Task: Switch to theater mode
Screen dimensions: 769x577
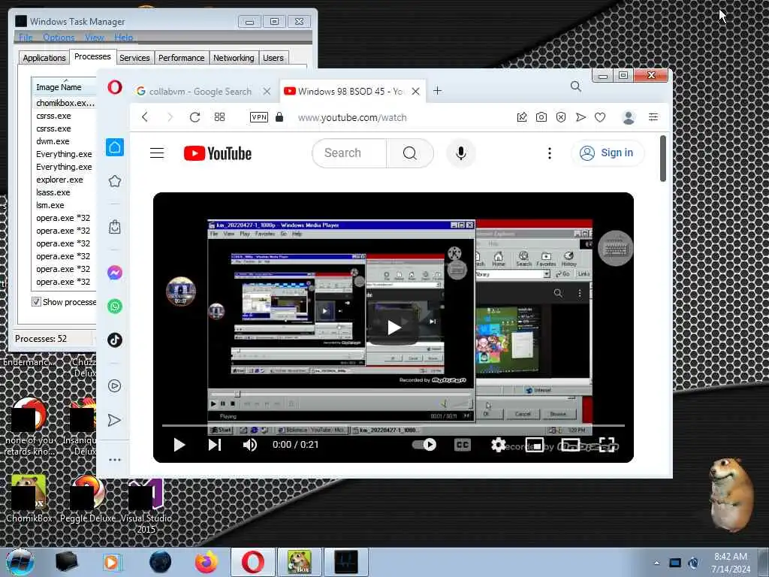Action: pyautogui.click(x=571, y=445)
